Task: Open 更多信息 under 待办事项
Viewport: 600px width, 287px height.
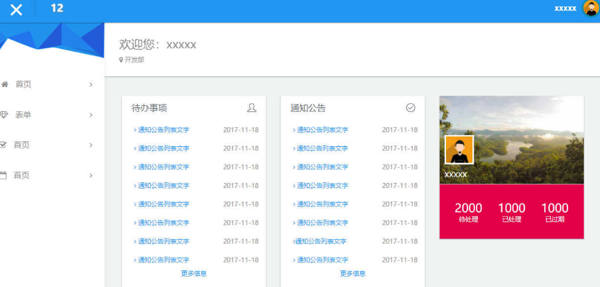Action: [x=194, y=274]
